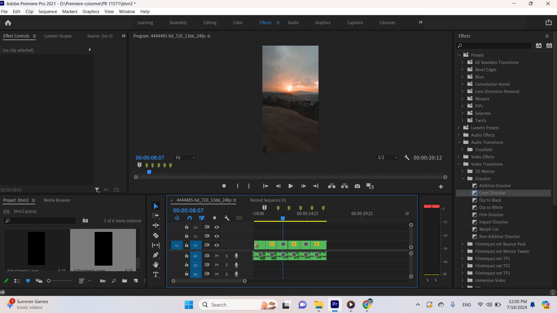Open the 1/2 playback resolution dropdown

(387, 158)
